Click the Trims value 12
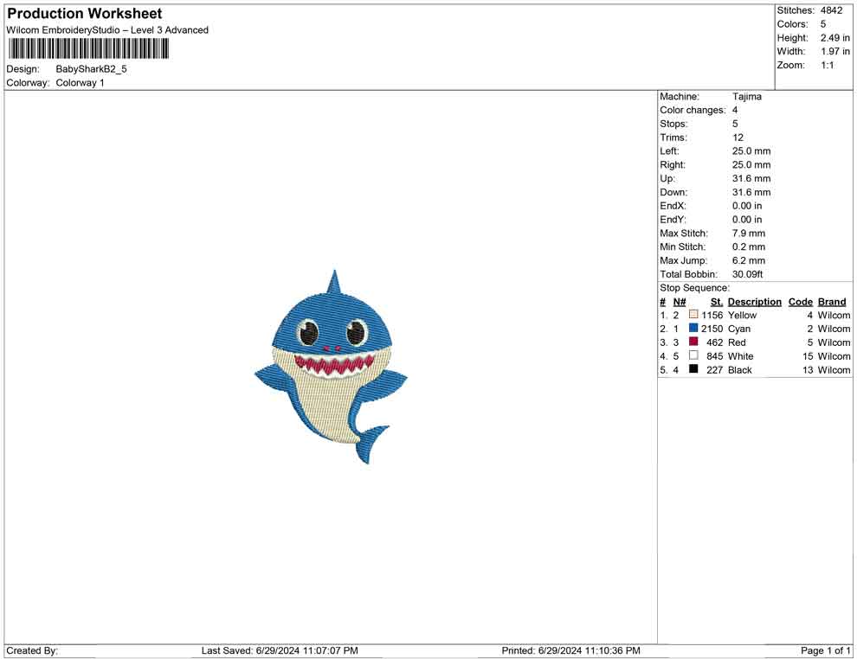Screen dimensions: 857x659 coord(738,138)
